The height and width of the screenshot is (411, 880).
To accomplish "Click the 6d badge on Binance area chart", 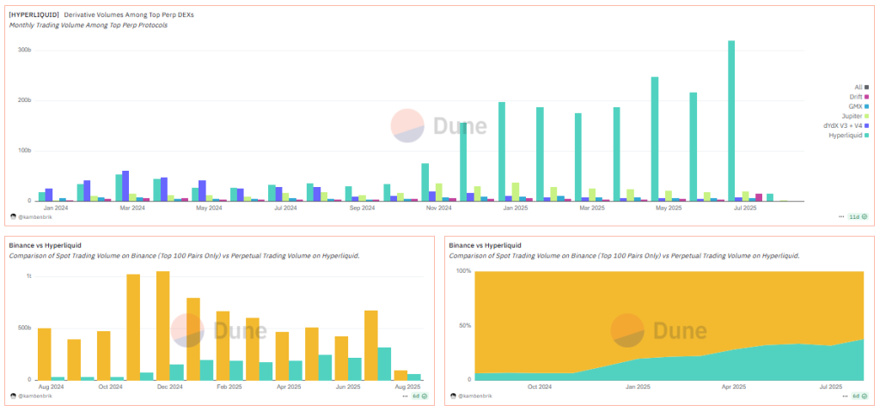I will click(x=860, y=396).
